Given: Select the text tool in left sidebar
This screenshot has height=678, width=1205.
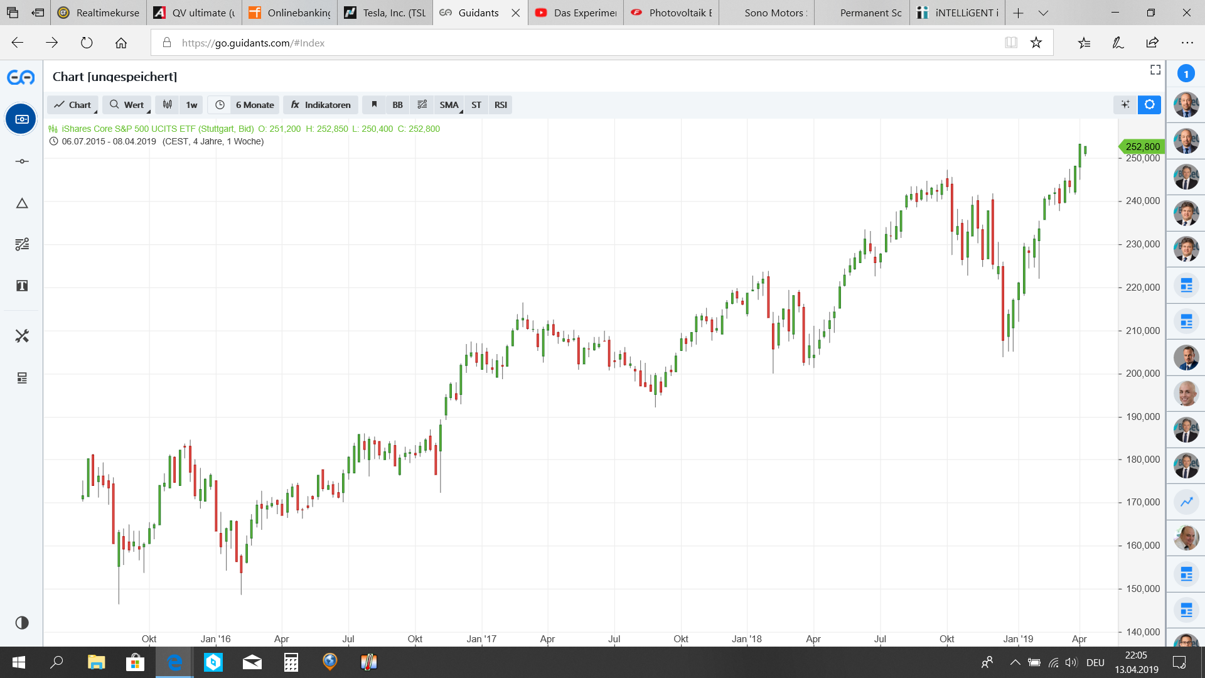Looking at the screenshot, I should [x=22, y=286].
